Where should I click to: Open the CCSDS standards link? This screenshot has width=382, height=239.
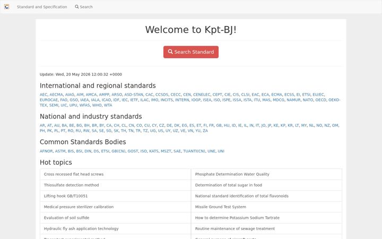coord(162,95)
